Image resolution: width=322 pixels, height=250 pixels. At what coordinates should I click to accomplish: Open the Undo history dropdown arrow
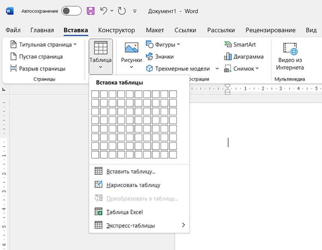point(112,11)
